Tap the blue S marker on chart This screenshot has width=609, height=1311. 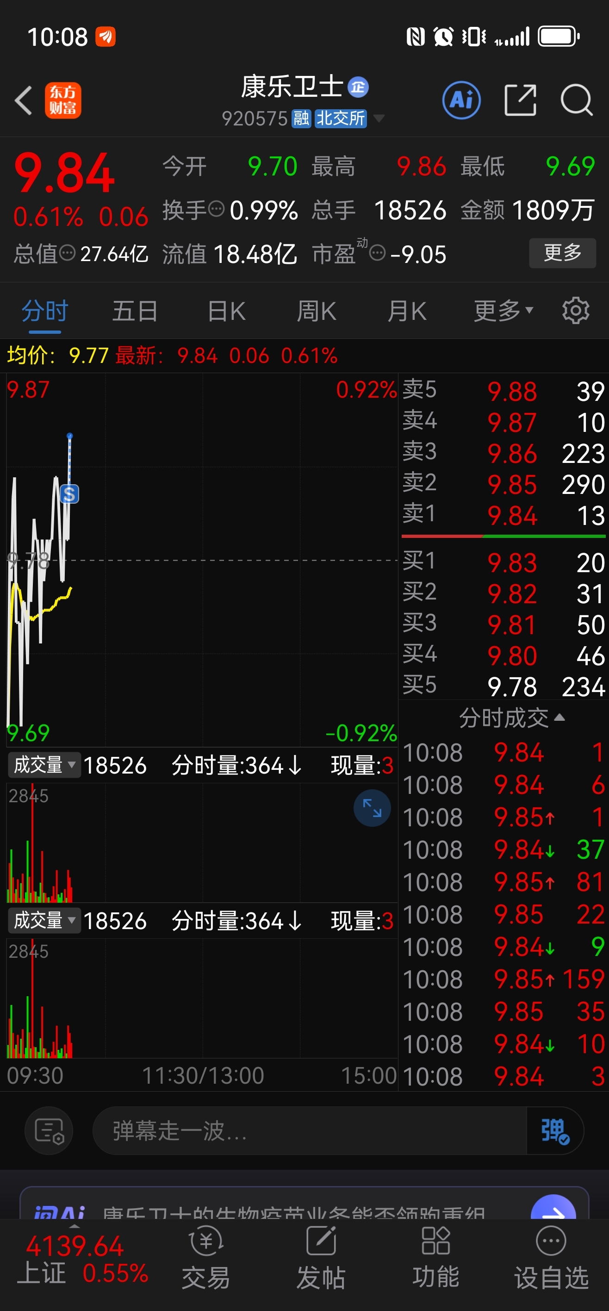(x=70, y=493)
